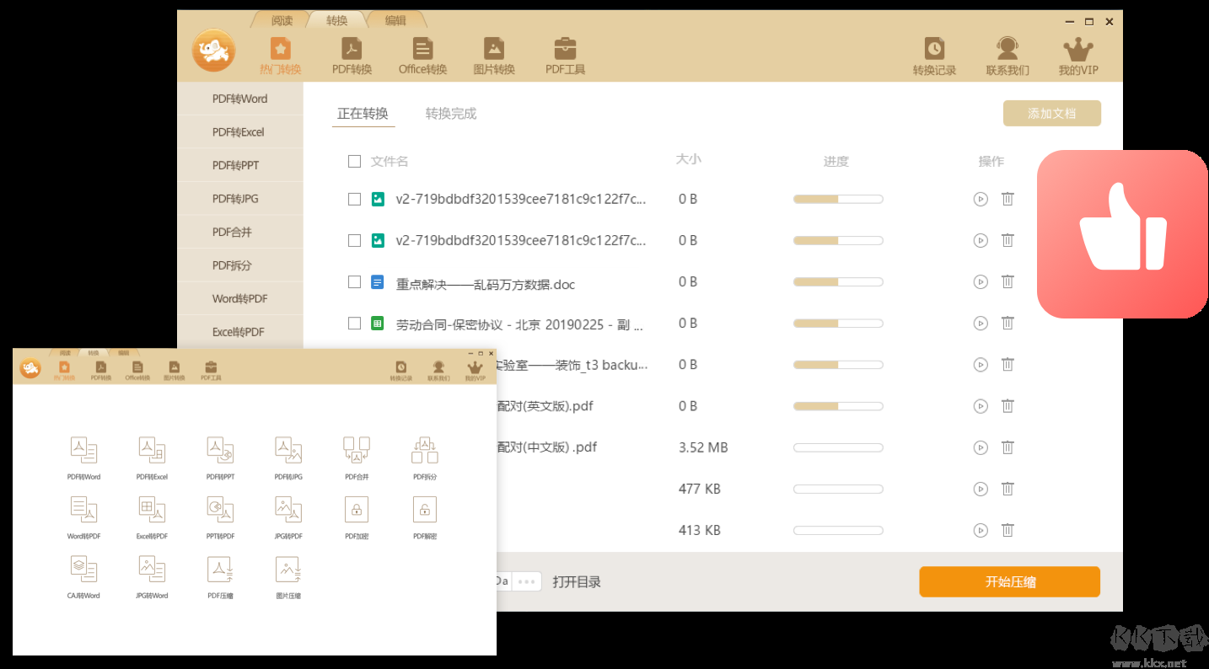
Task: Select the Office转换 toolbar icon
Action: point(422,53)
